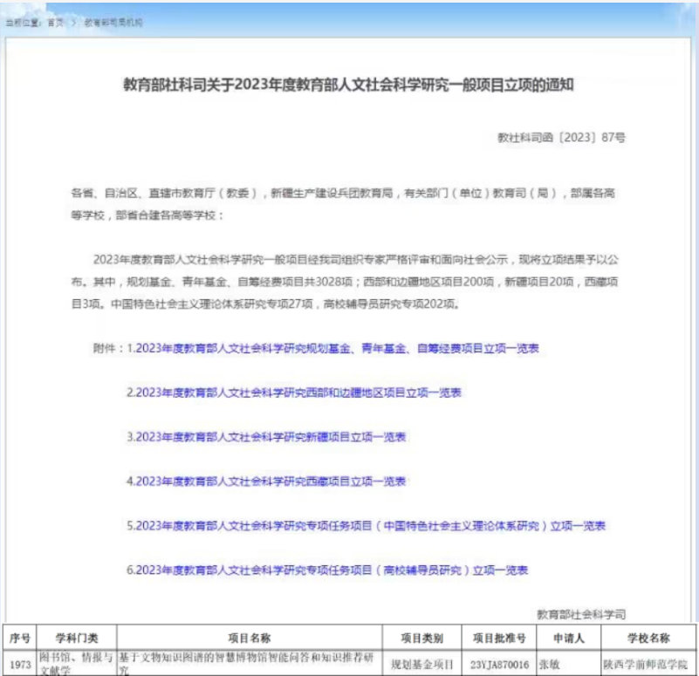Select the 项目类别 column header
699x676 pixels.
(x=422, y=638)
